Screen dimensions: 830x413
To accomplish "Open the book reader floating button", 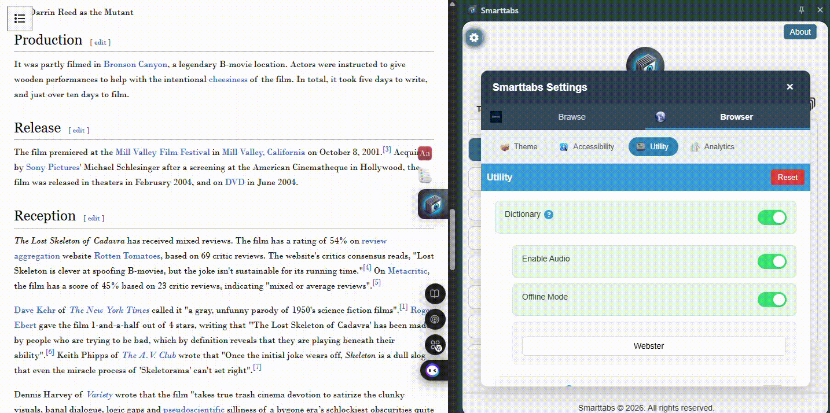I will (435, 294).
